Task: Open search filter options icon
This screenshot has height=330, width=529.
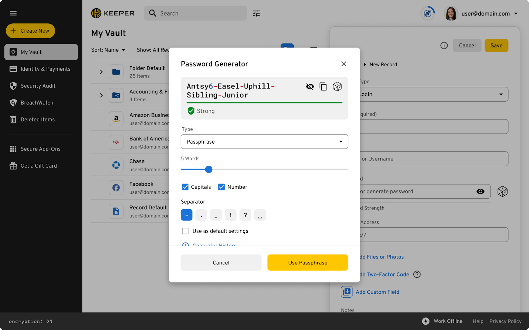Action: (256, 13)
